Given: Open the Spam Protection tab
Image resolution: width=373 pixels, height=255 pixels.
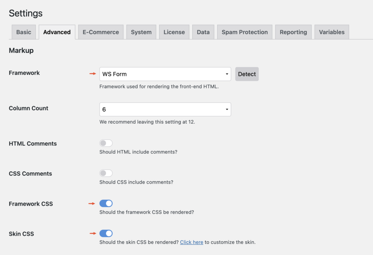Looking at the screenshot, I should [244, 32].
